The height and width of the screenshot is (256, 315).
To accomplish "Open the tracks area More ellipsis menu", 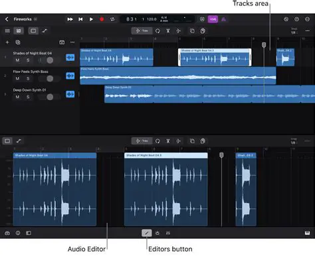I will (308, 31).
